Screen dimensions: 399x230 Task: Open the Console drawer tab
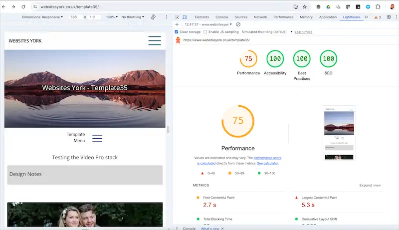189,228
